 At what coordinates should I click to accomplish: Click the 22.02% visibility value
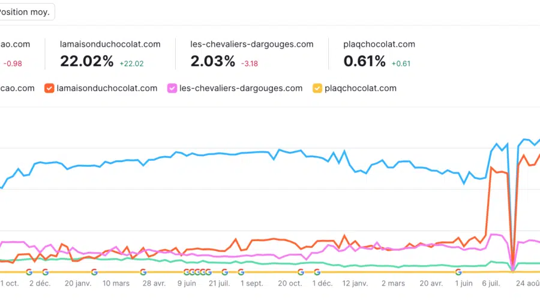pyautogui.click(x=87, y=61)
